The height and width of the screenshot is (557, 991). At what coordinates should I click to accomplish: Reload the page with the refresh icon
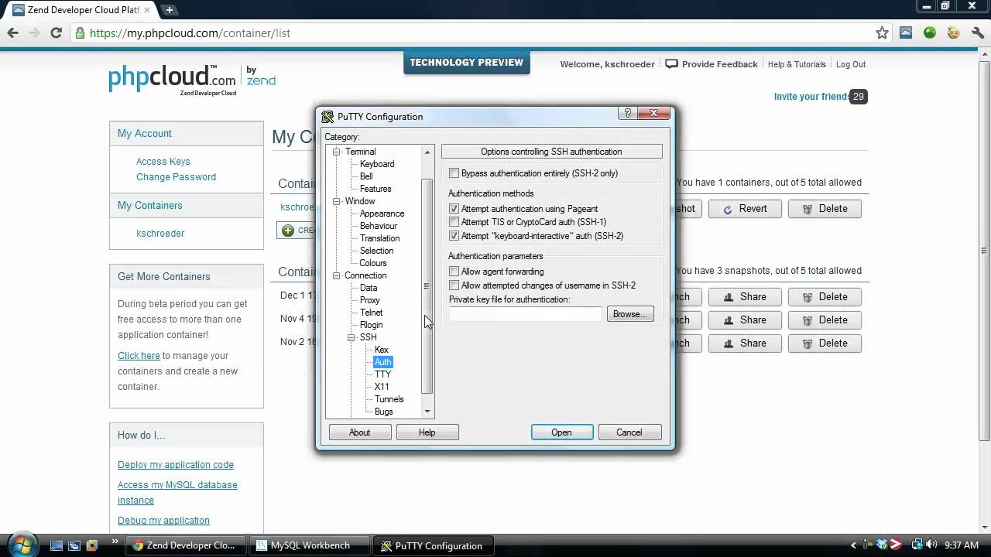(56, 32)
